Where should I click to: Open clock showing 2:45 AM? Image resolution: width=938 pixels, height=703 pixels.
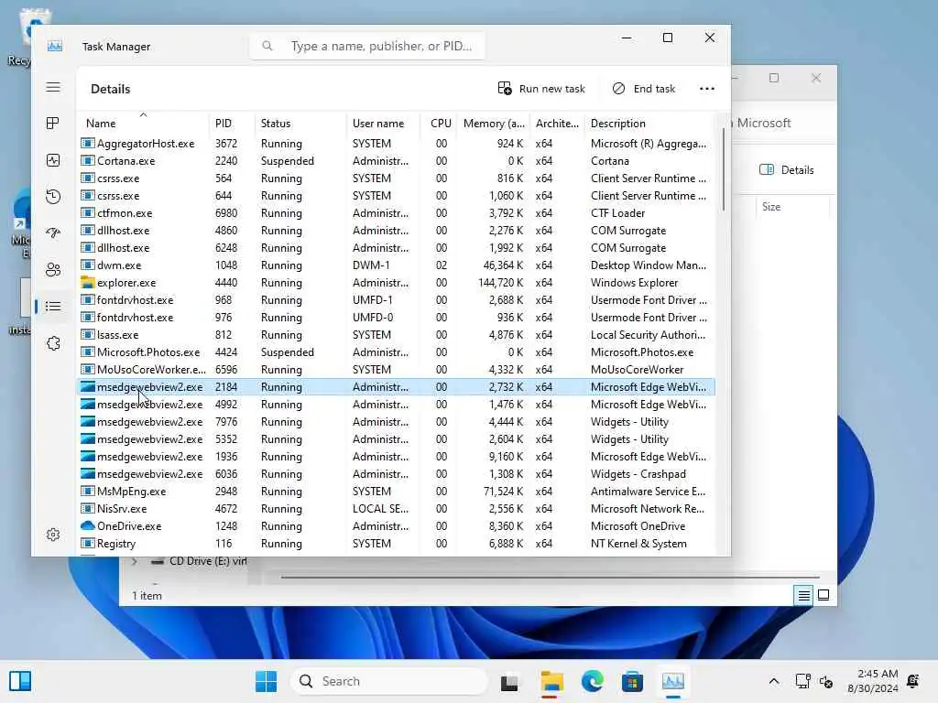coord(873,681)
